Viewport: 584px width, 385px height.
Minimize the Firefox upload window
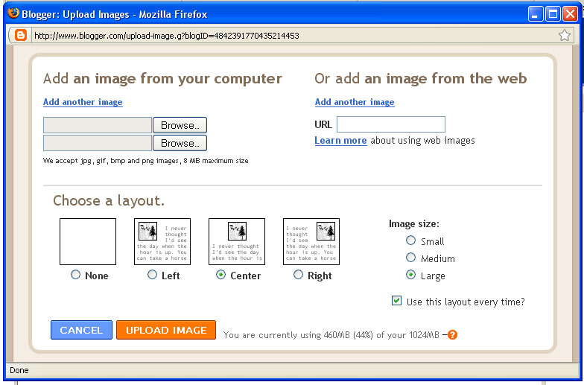coord(535,14)
